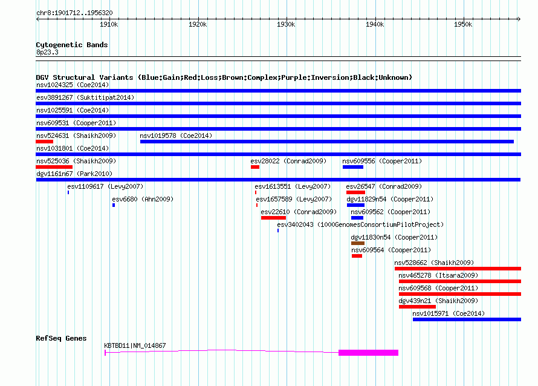
Task: Click the ruler's left arrow end
Action: pos(37,19)
